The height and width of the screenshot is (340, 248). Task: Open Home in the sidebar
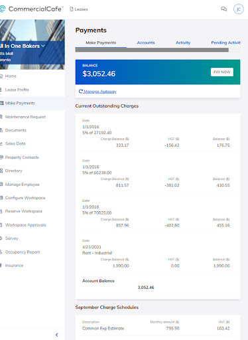[x=11, y=76]
